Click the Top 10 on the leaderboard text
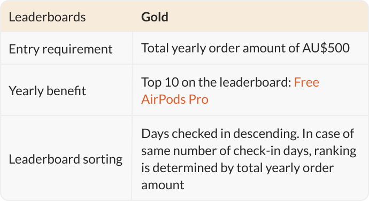 point(216,82)
